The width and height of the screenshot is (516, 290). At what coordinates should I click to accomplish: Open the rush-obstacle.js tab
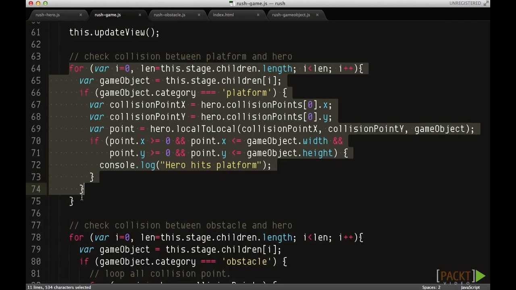169,15
